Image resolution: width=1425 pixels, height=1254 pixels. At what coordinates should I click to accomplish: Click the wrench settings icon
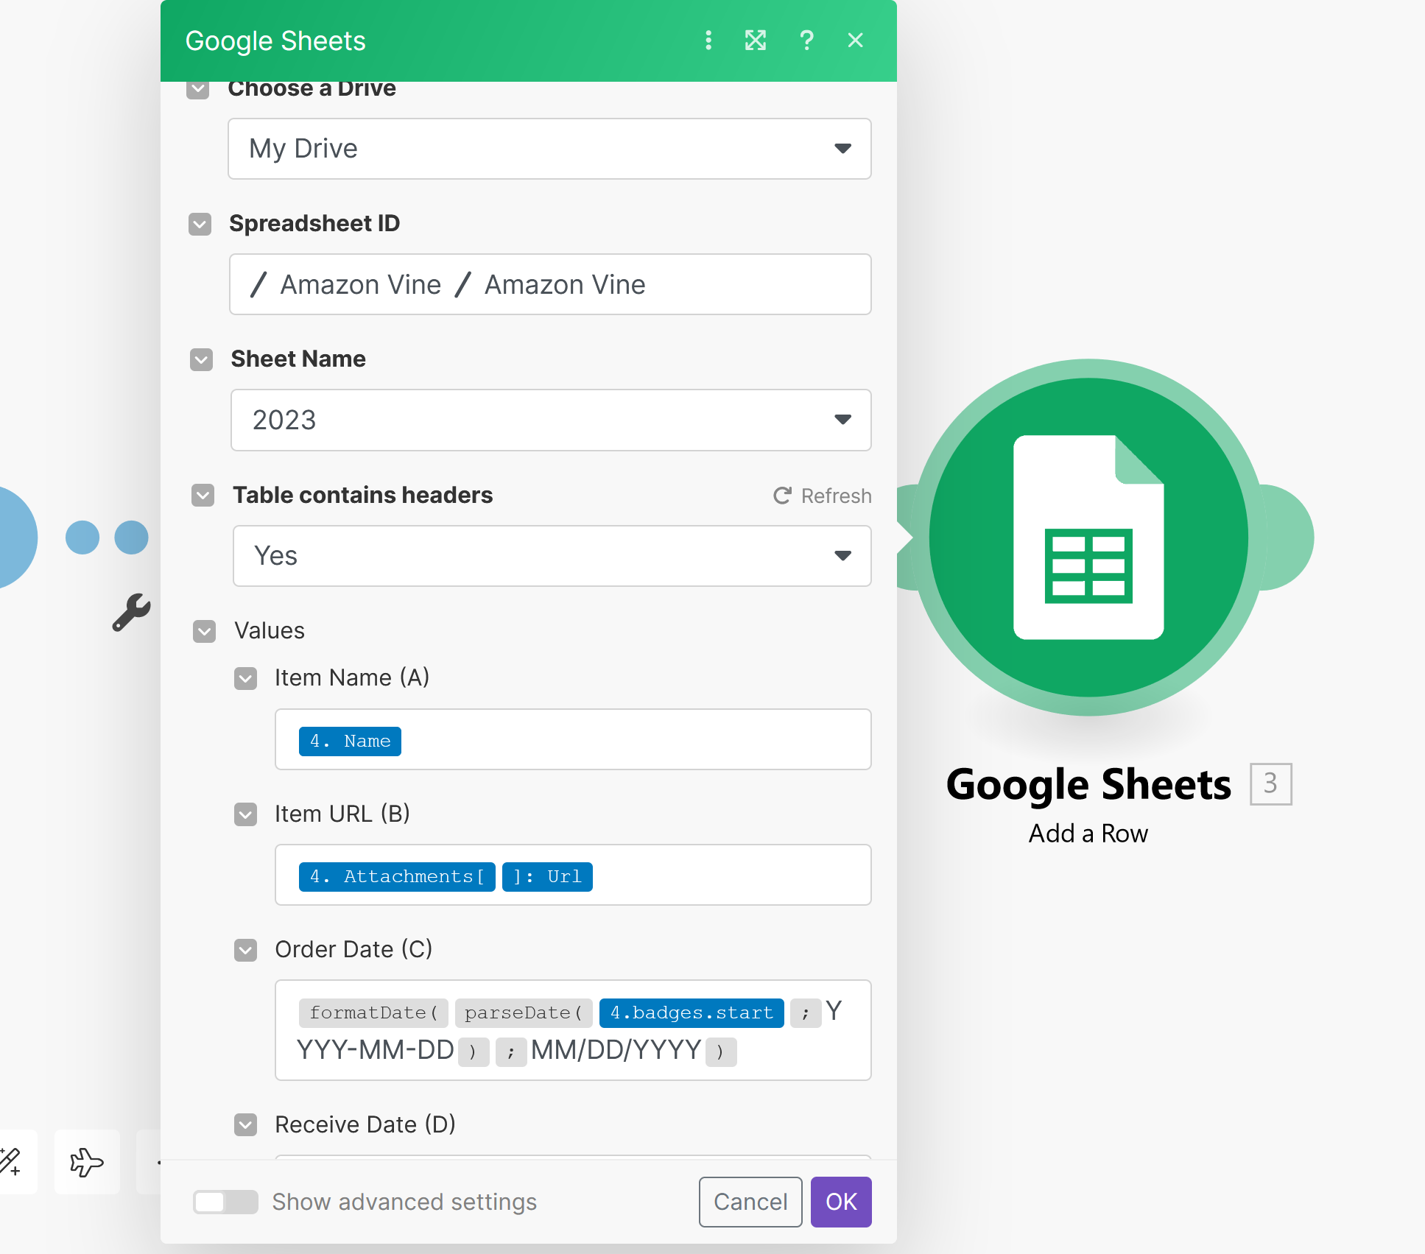pyautogui.click(x=131, y=613)
